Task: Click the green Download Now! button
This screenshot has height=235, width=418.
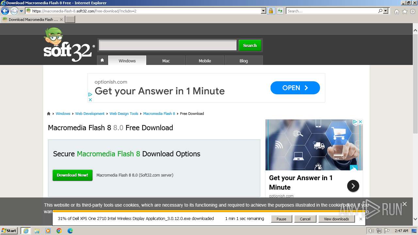Action: point(72,175)
